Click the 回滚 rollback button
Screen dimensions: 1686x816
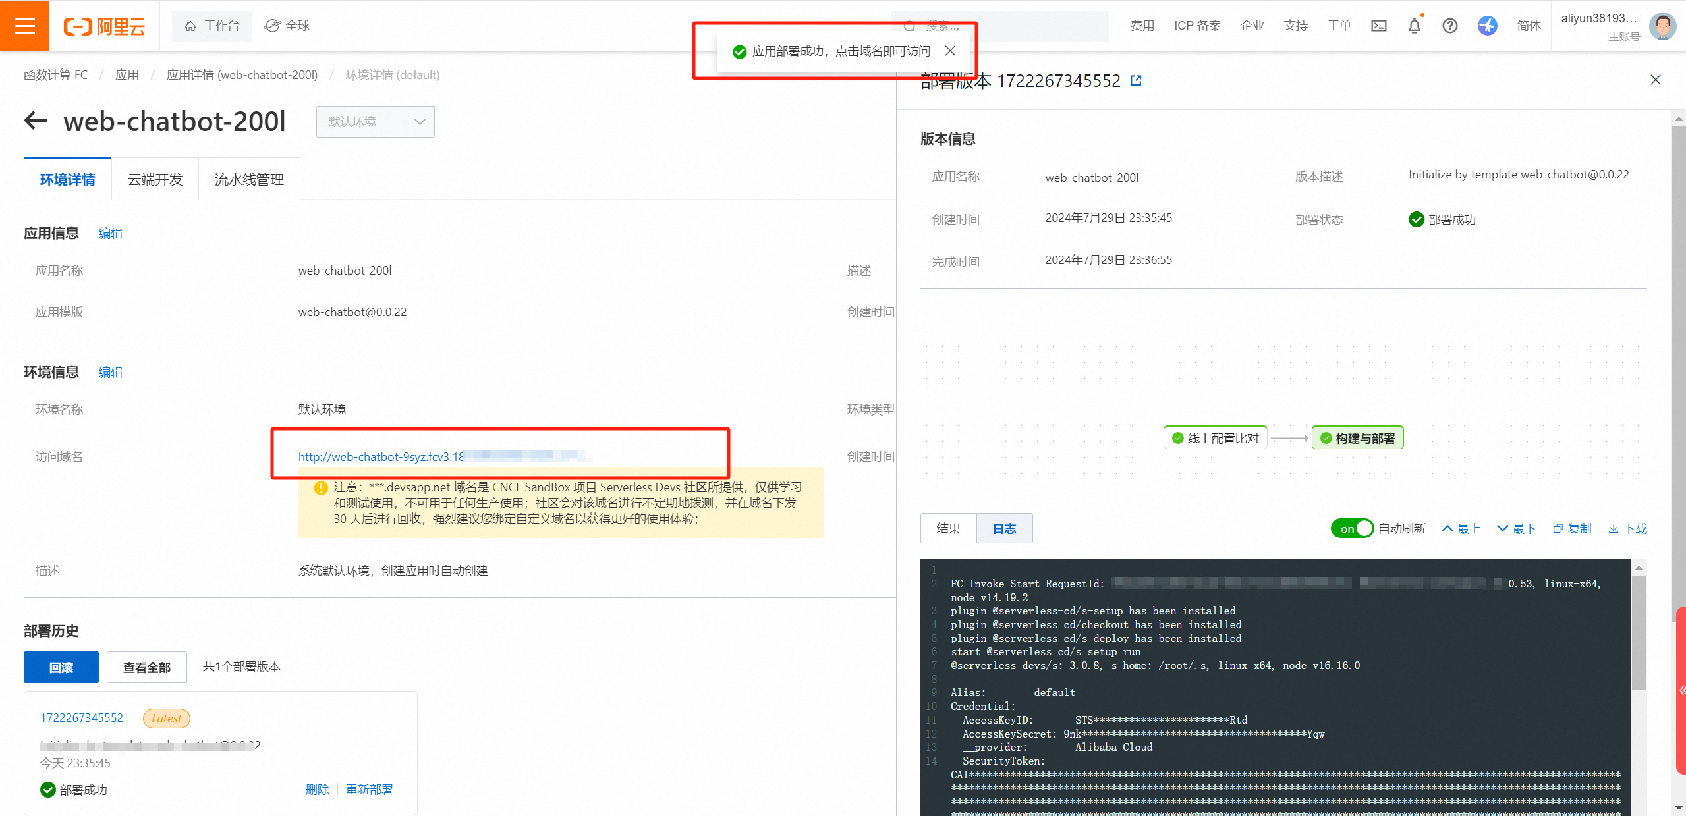pyautogui.click(x=61, y=667)
